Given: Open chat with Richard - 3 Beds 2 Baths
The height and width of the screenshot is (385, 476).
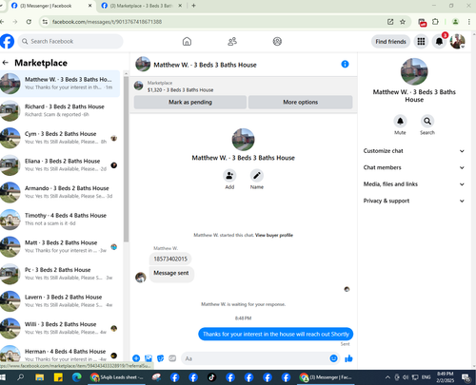Looking at the screenshot, I should tap(60, 110).
